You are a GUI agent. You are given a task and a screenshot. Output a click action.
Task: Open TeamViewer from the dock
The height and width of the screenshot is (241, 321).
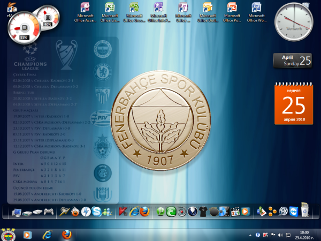(294, 212)
